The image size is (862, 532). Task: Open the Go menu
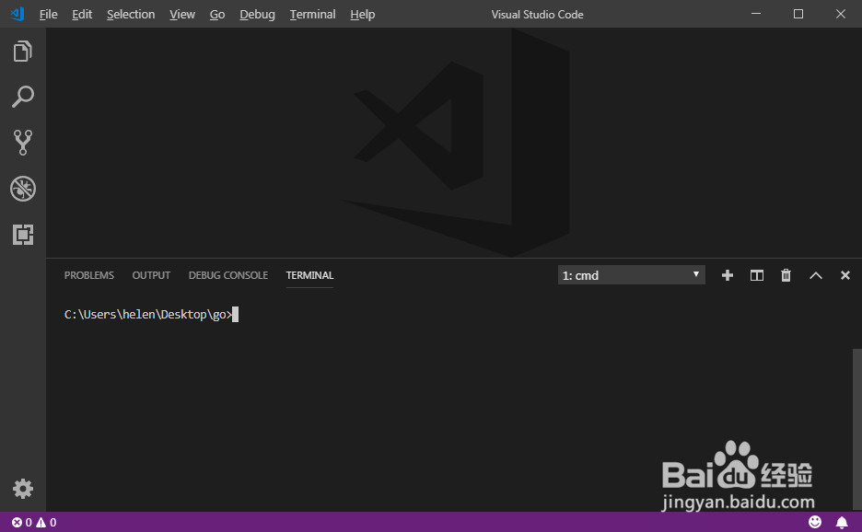pos(217,15)
